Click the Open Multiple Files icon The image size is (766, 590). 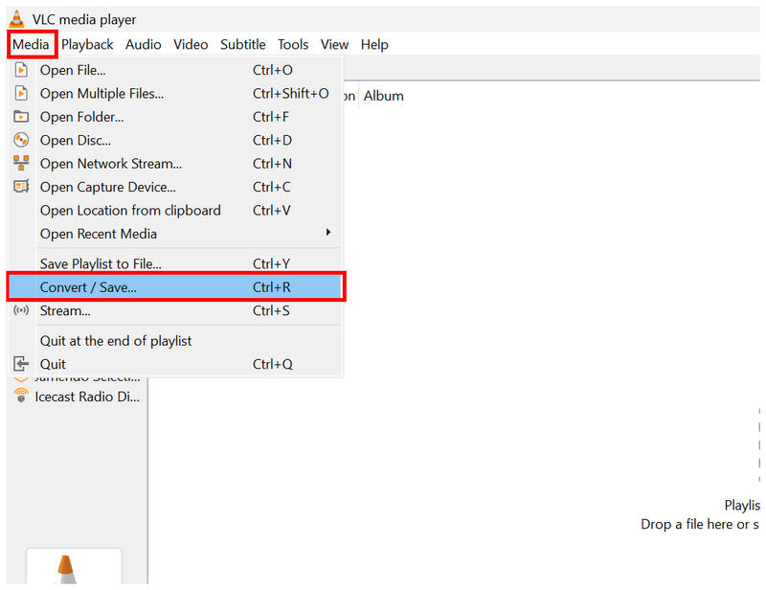[x=21, y=93]
